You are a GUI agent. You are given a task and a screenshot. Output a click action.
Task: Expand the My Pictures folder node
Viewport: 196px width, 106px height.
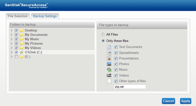(11, 44)
